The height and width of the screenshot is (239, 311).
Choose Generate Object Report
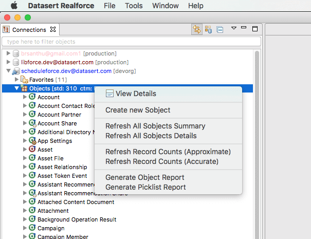pyautogui.click(x=168, y=177)
